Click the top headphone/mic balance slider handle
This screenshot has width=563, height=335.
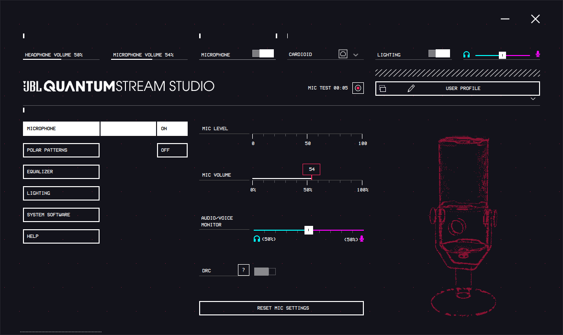(x=502, y=56)
